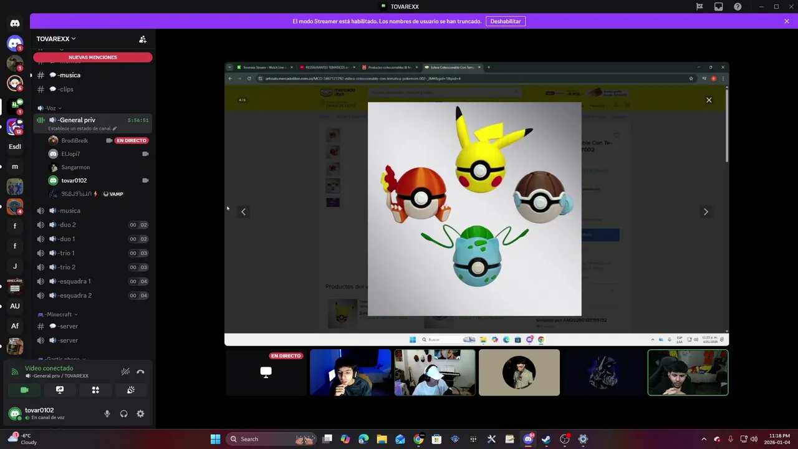
Task: Join the -trio 2 voice channel
Action: (93, 267)
